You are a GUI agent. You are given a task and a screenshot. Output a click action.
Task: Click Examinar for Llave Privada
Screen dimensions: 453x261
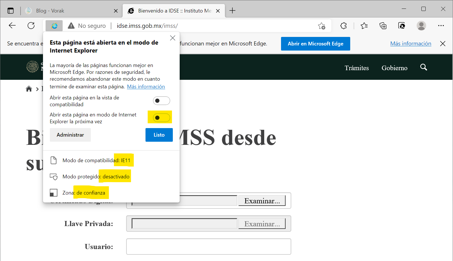(x=262, y=224)
